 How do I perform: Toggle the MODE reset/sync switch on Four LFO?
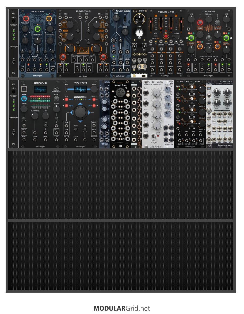(x=156, y=36)
